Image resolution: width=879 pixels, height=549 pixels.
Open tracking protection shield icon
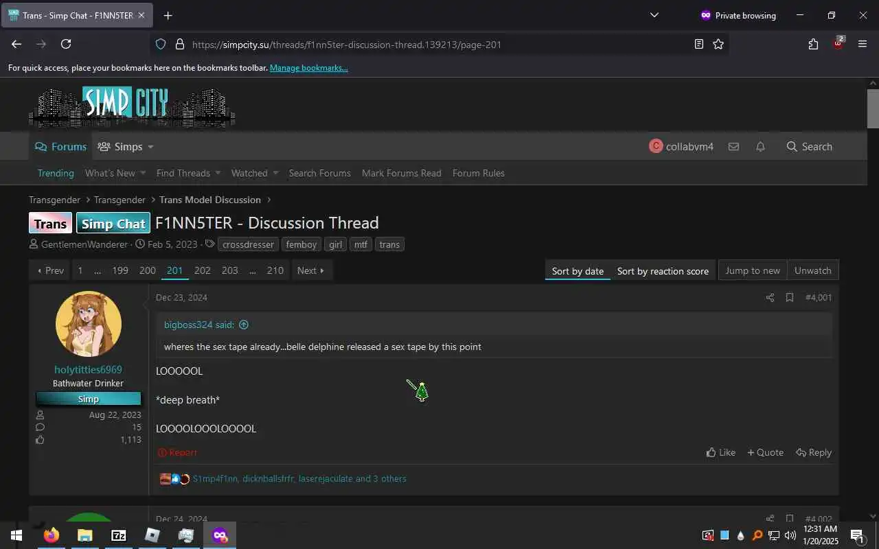[161, 44]
